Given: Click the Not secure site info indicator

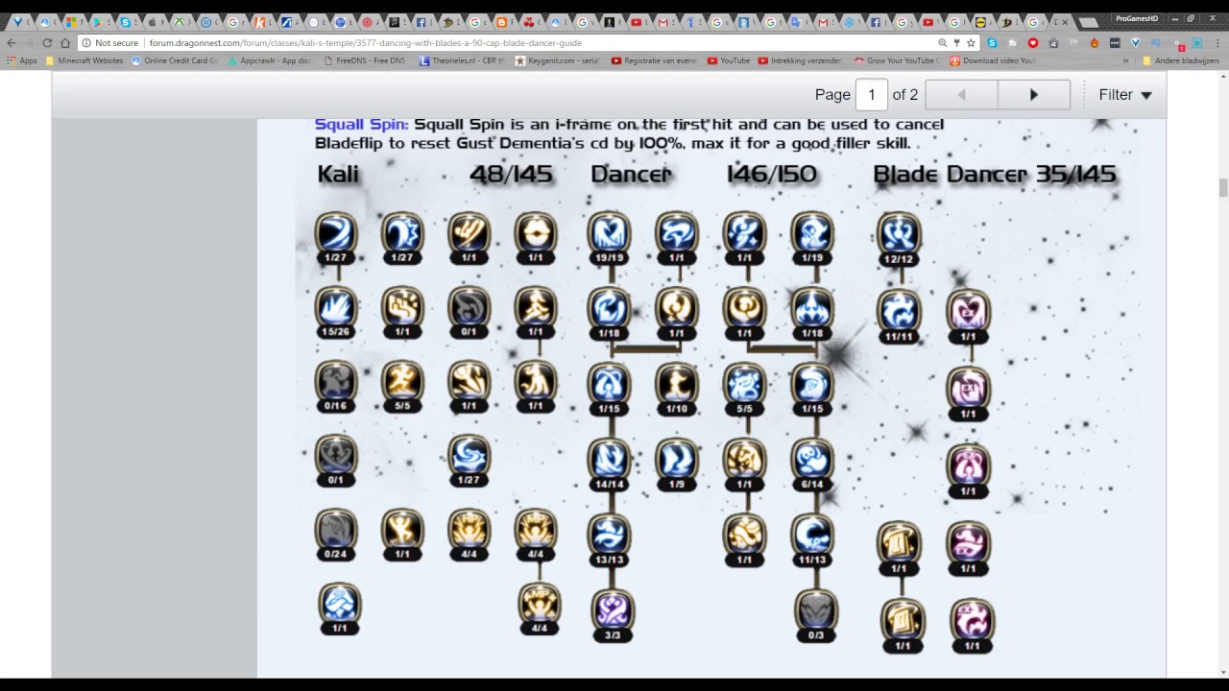Looking at the screenshot, I should point(109,42).
